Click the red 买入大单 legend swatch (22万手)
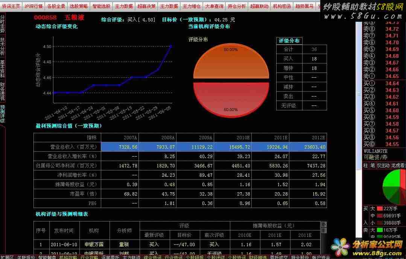406x259 pixels. (380, 208)
